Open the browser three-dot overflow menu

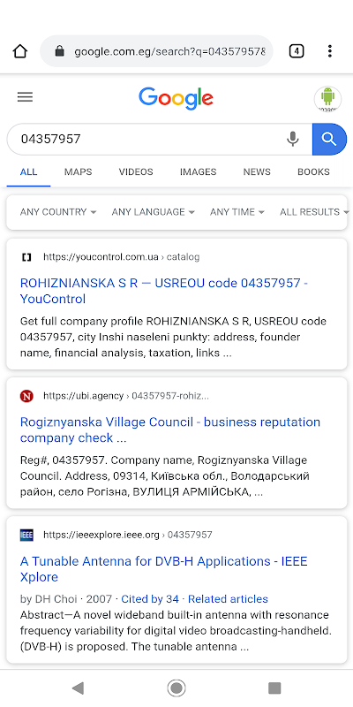click(330, 51)
